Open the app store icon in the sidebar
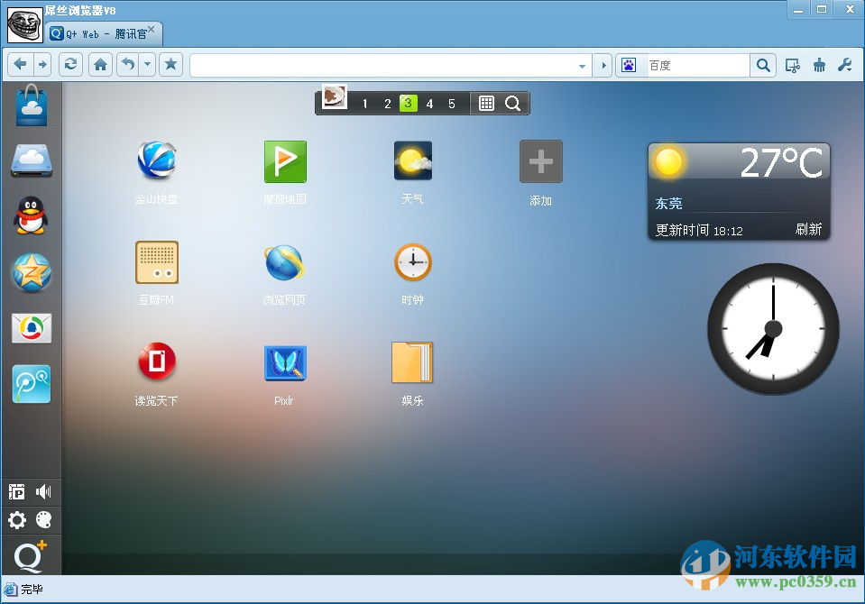The width and height of the screenshot is (865, 604). [31, 105]
